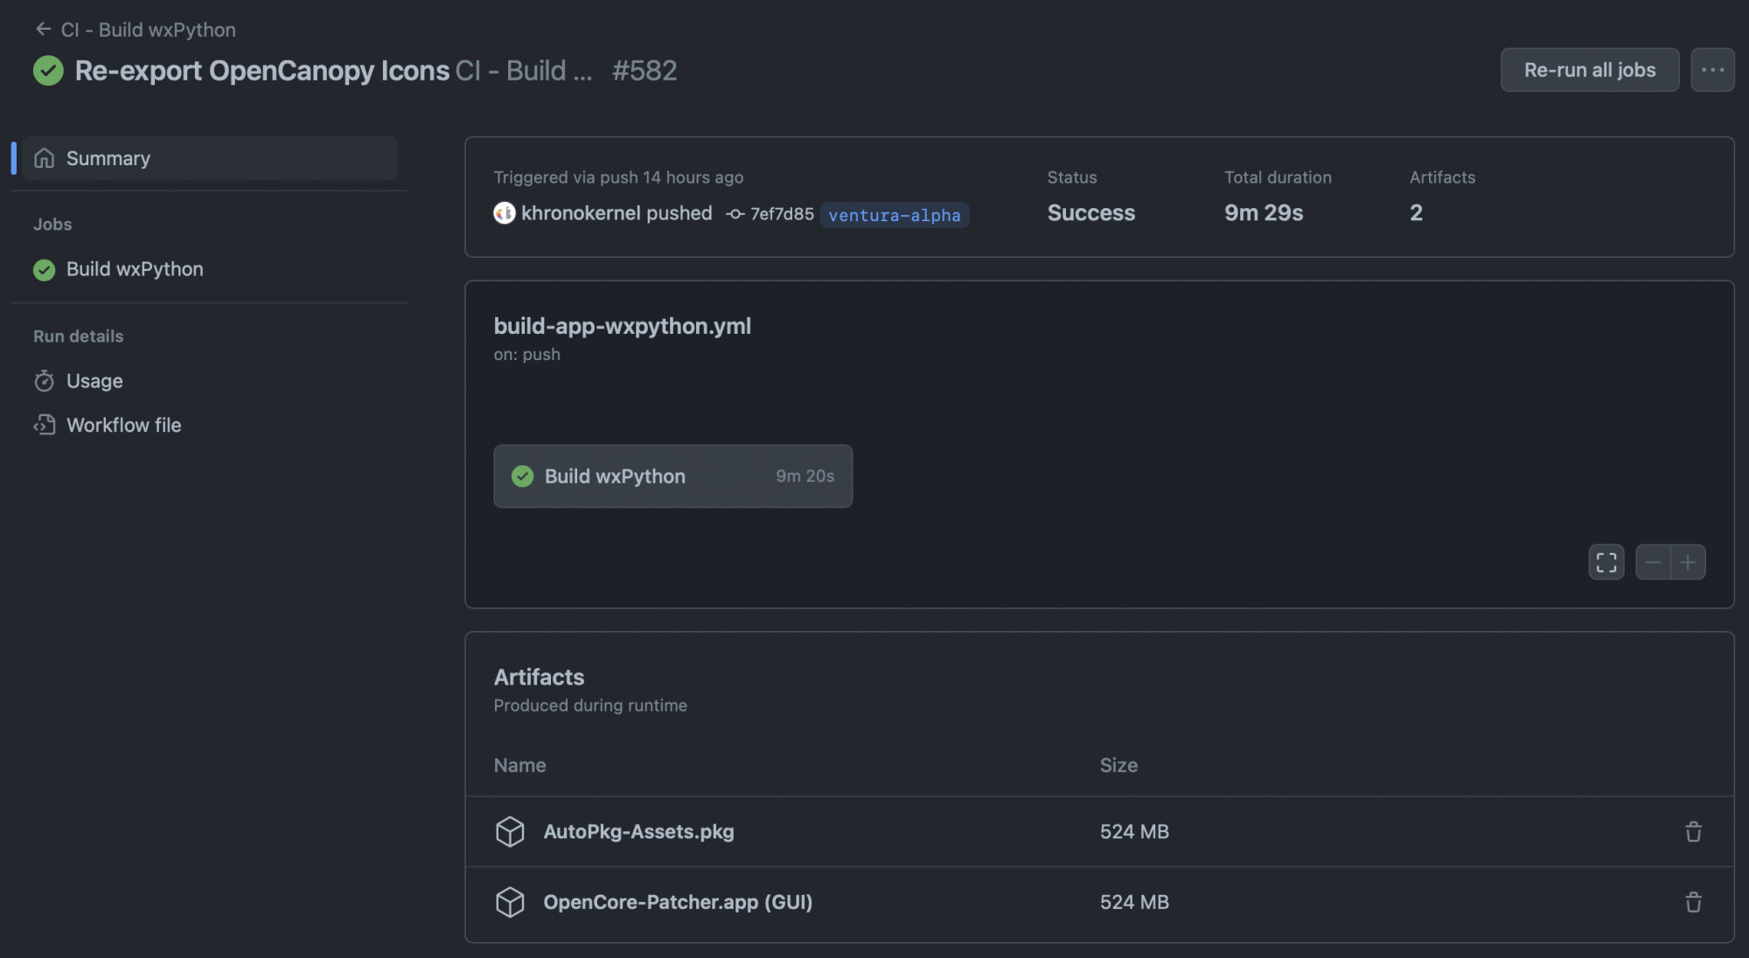The width and height of the screenshot is (1749, 958).
Task: Click the 9m 20s job duration
Action: [805, 476]
